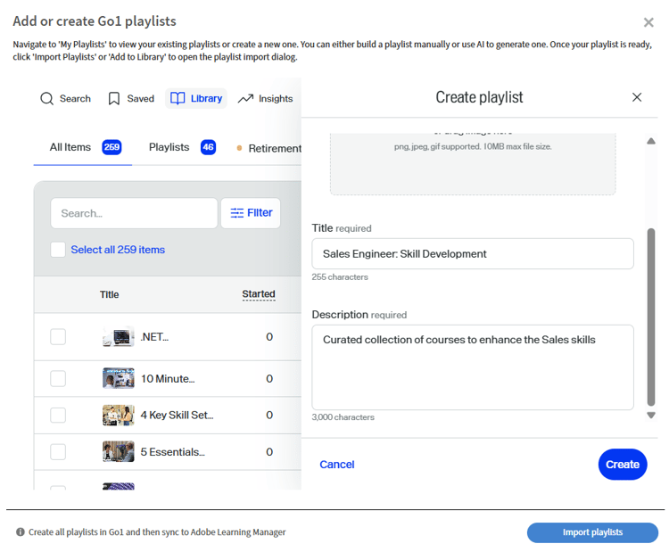Click scrollbar up arrow in playlist form
Viewport: 669px width, 552px height.
[x=650, y=141]
